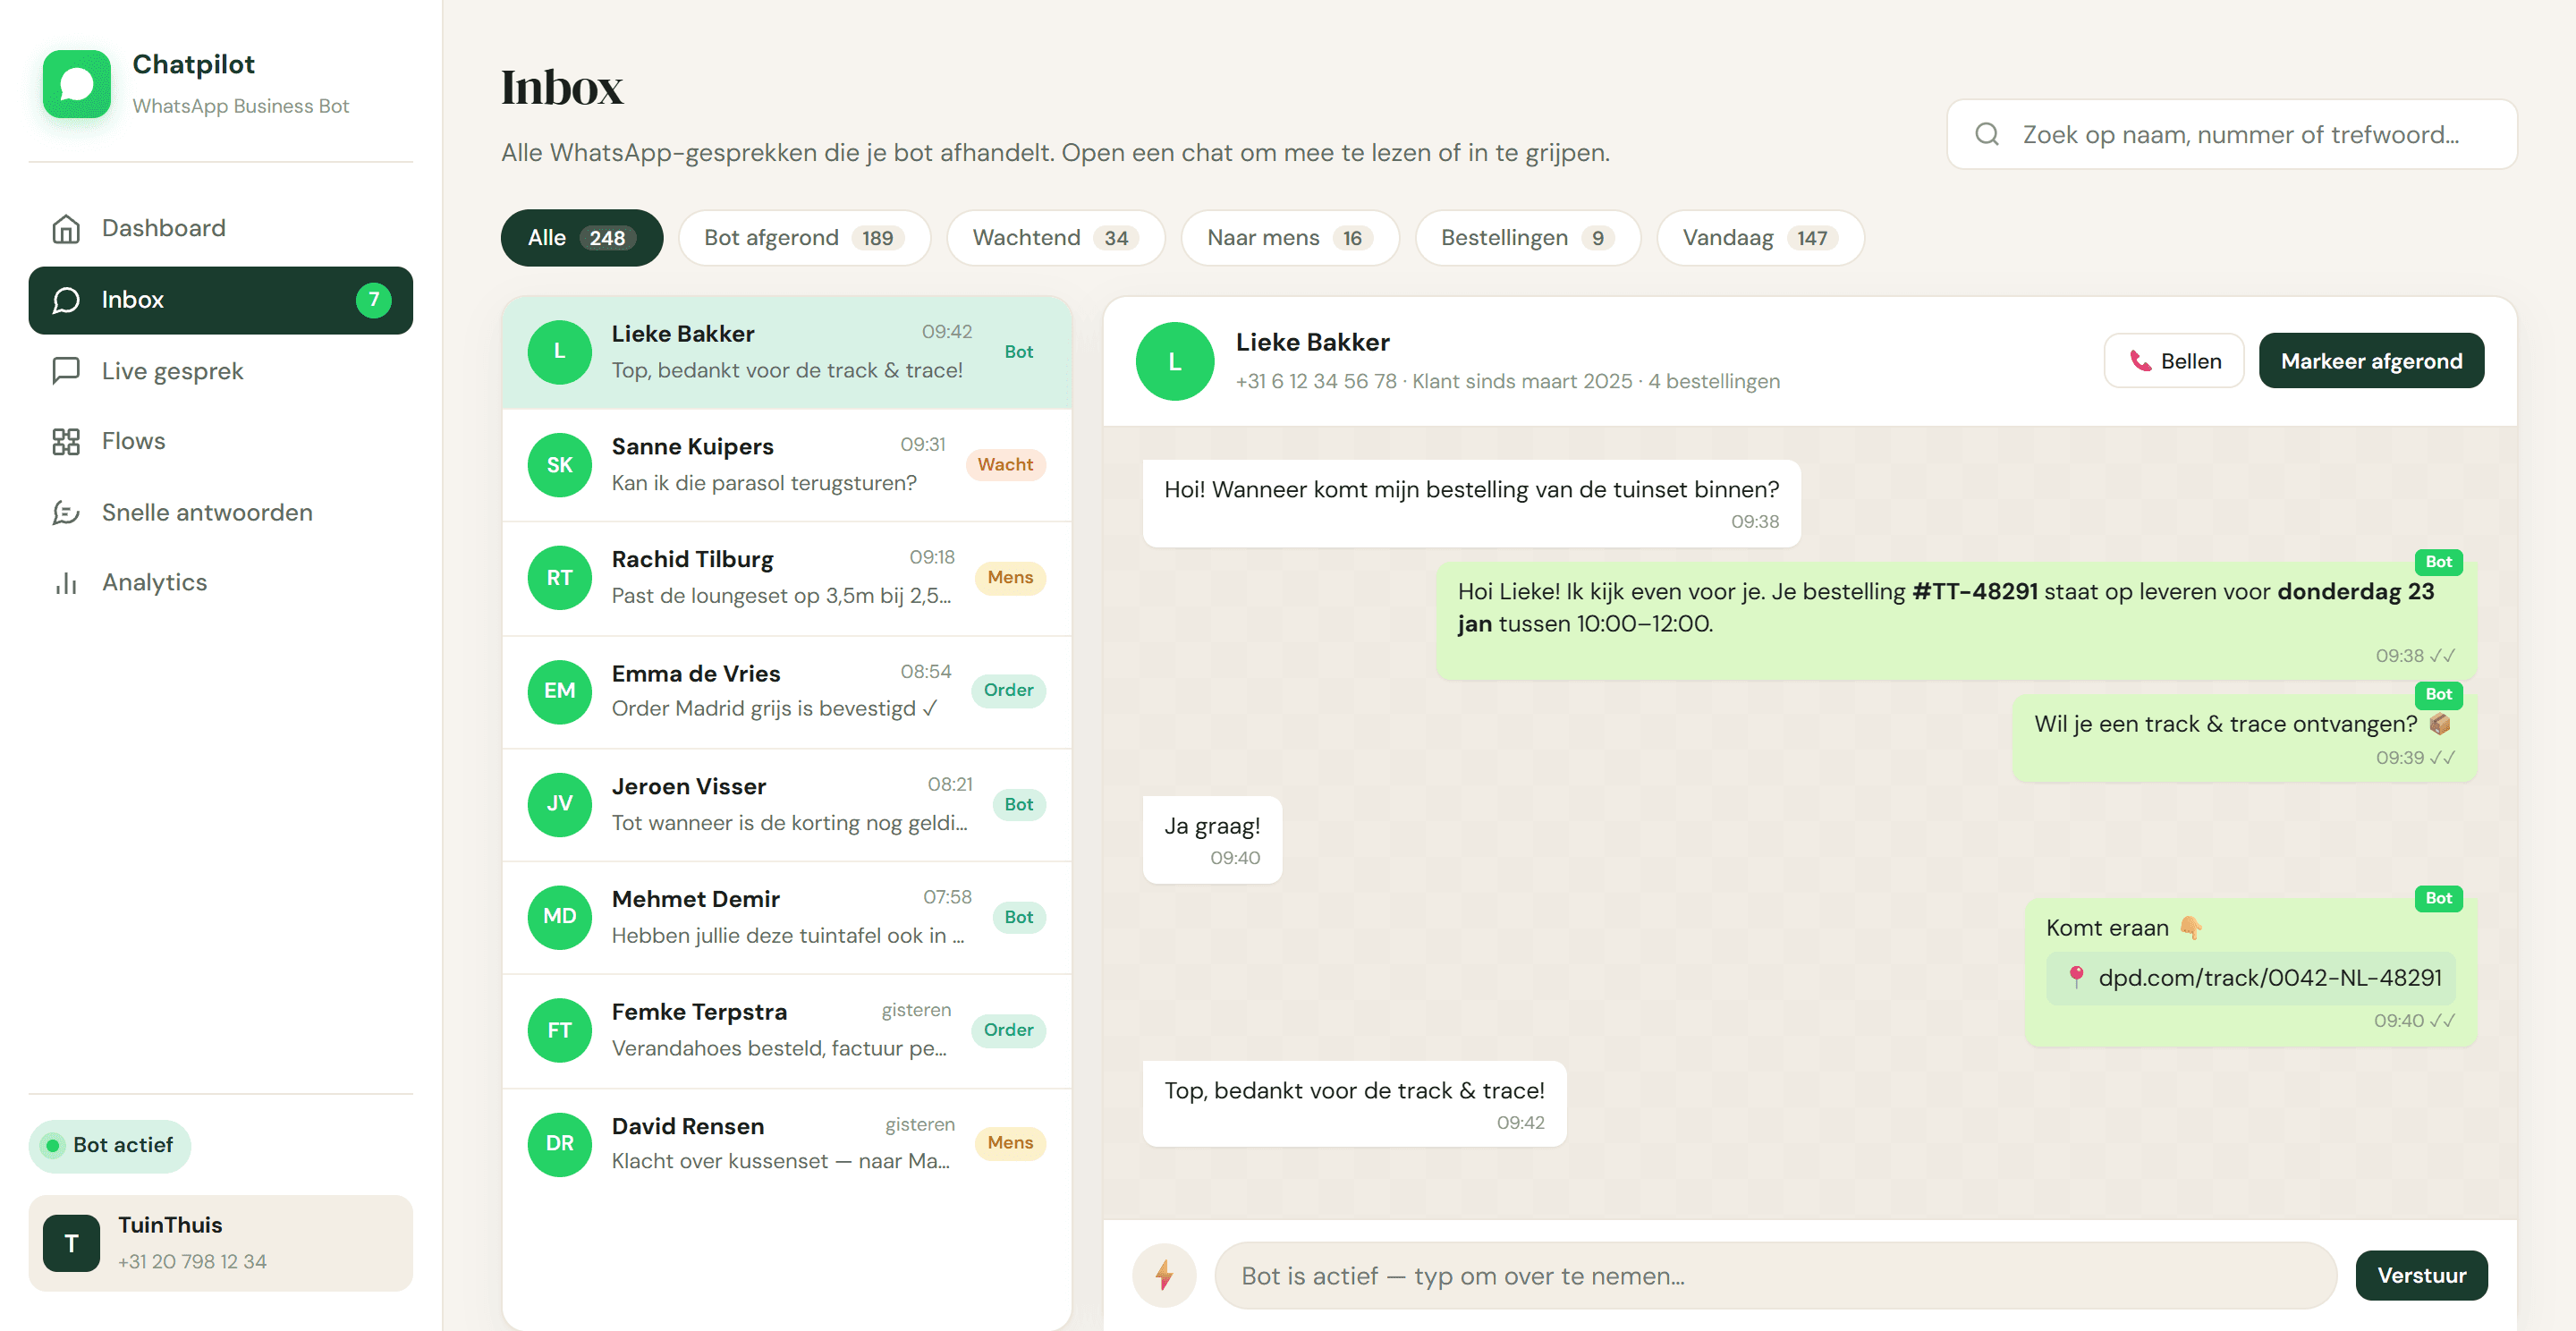Select the Vandaag filter
The image size is (2576, 1331).
1760,238
